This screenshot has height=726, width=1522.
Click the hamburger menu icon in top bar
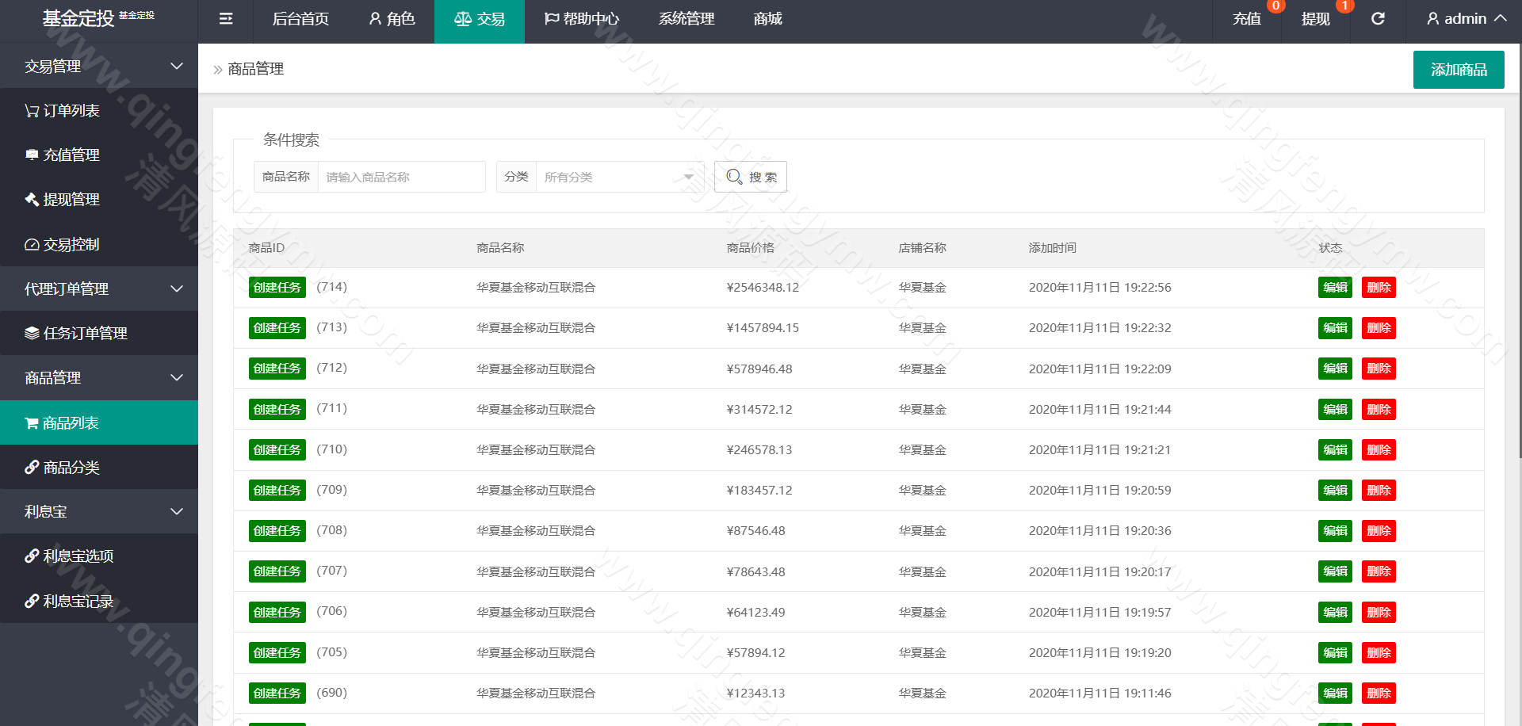click(x=225, y=18)
